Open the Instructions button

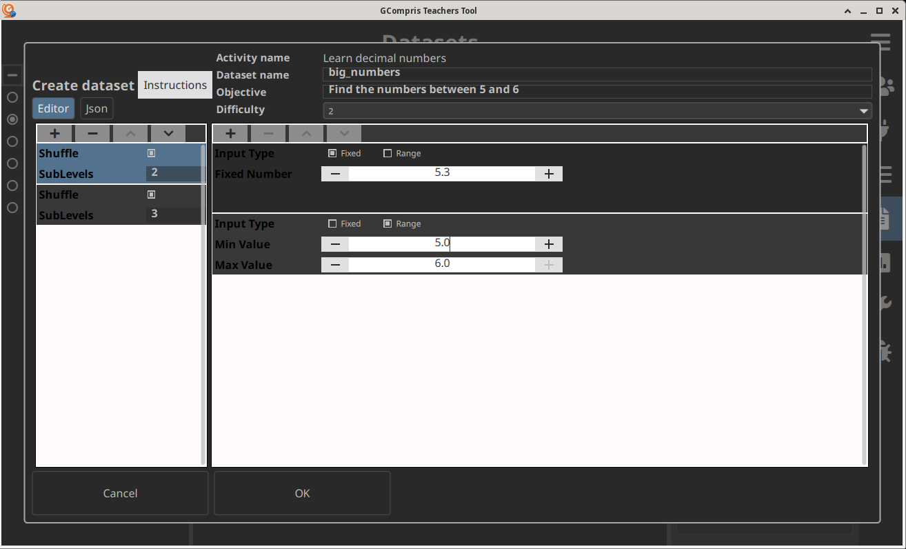click(x=175, y=85)
